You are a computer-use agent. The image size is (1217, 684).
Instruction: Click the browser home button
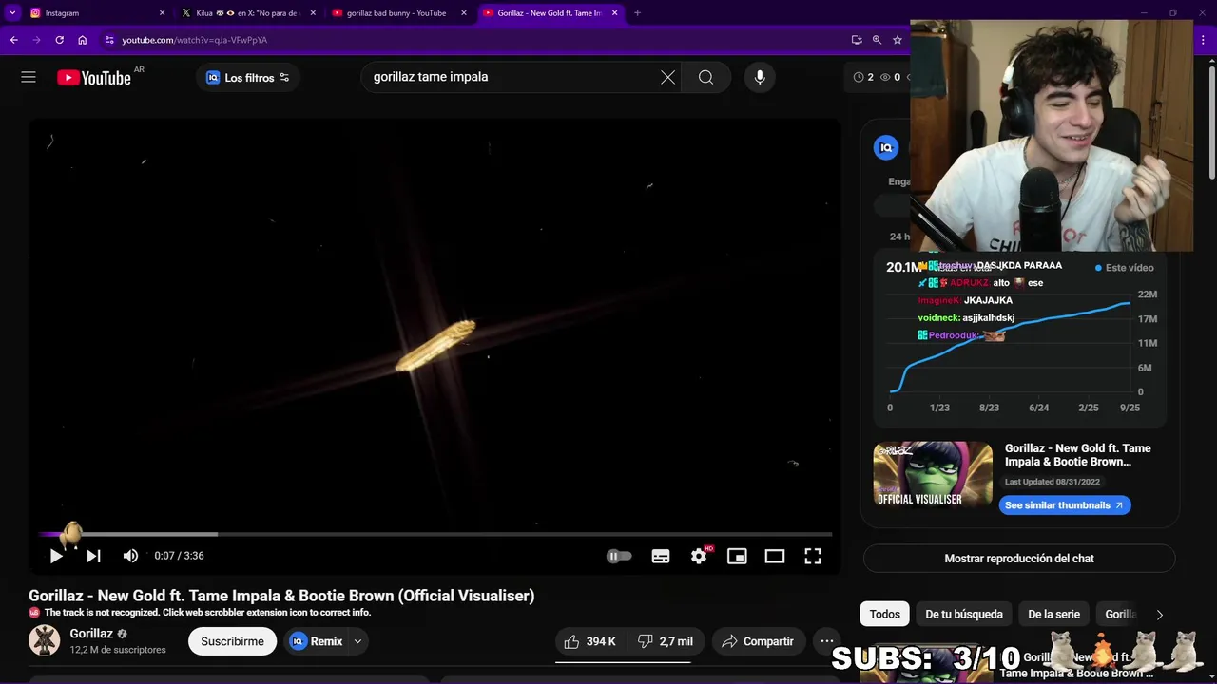click(82, 40)
